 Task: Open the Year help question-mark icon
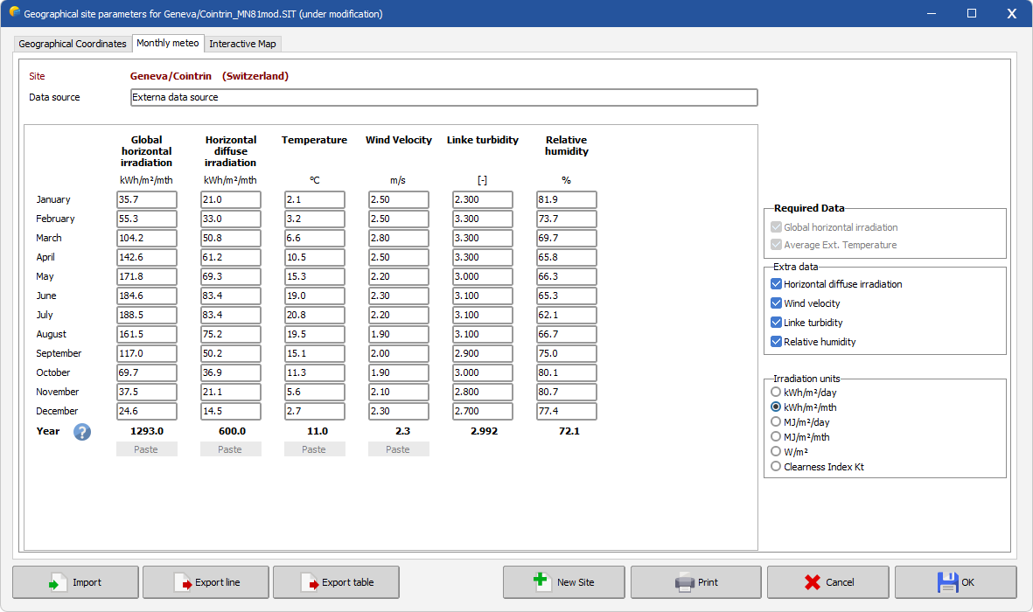(x=81, y=432)
